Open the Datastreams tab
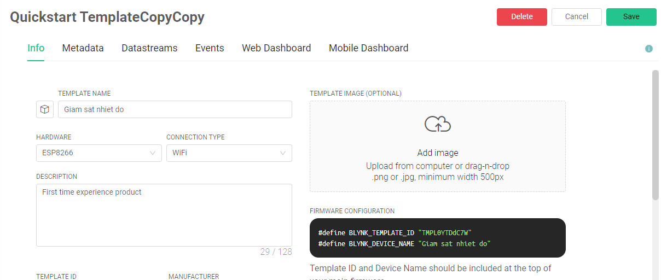Screen dimensions: 661x280 pos(149,48)
